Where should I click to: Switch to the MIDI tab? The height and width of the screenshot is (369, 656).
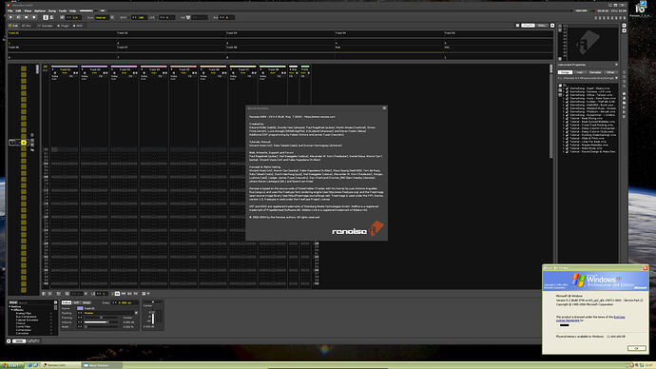click(x=78, y=26)
